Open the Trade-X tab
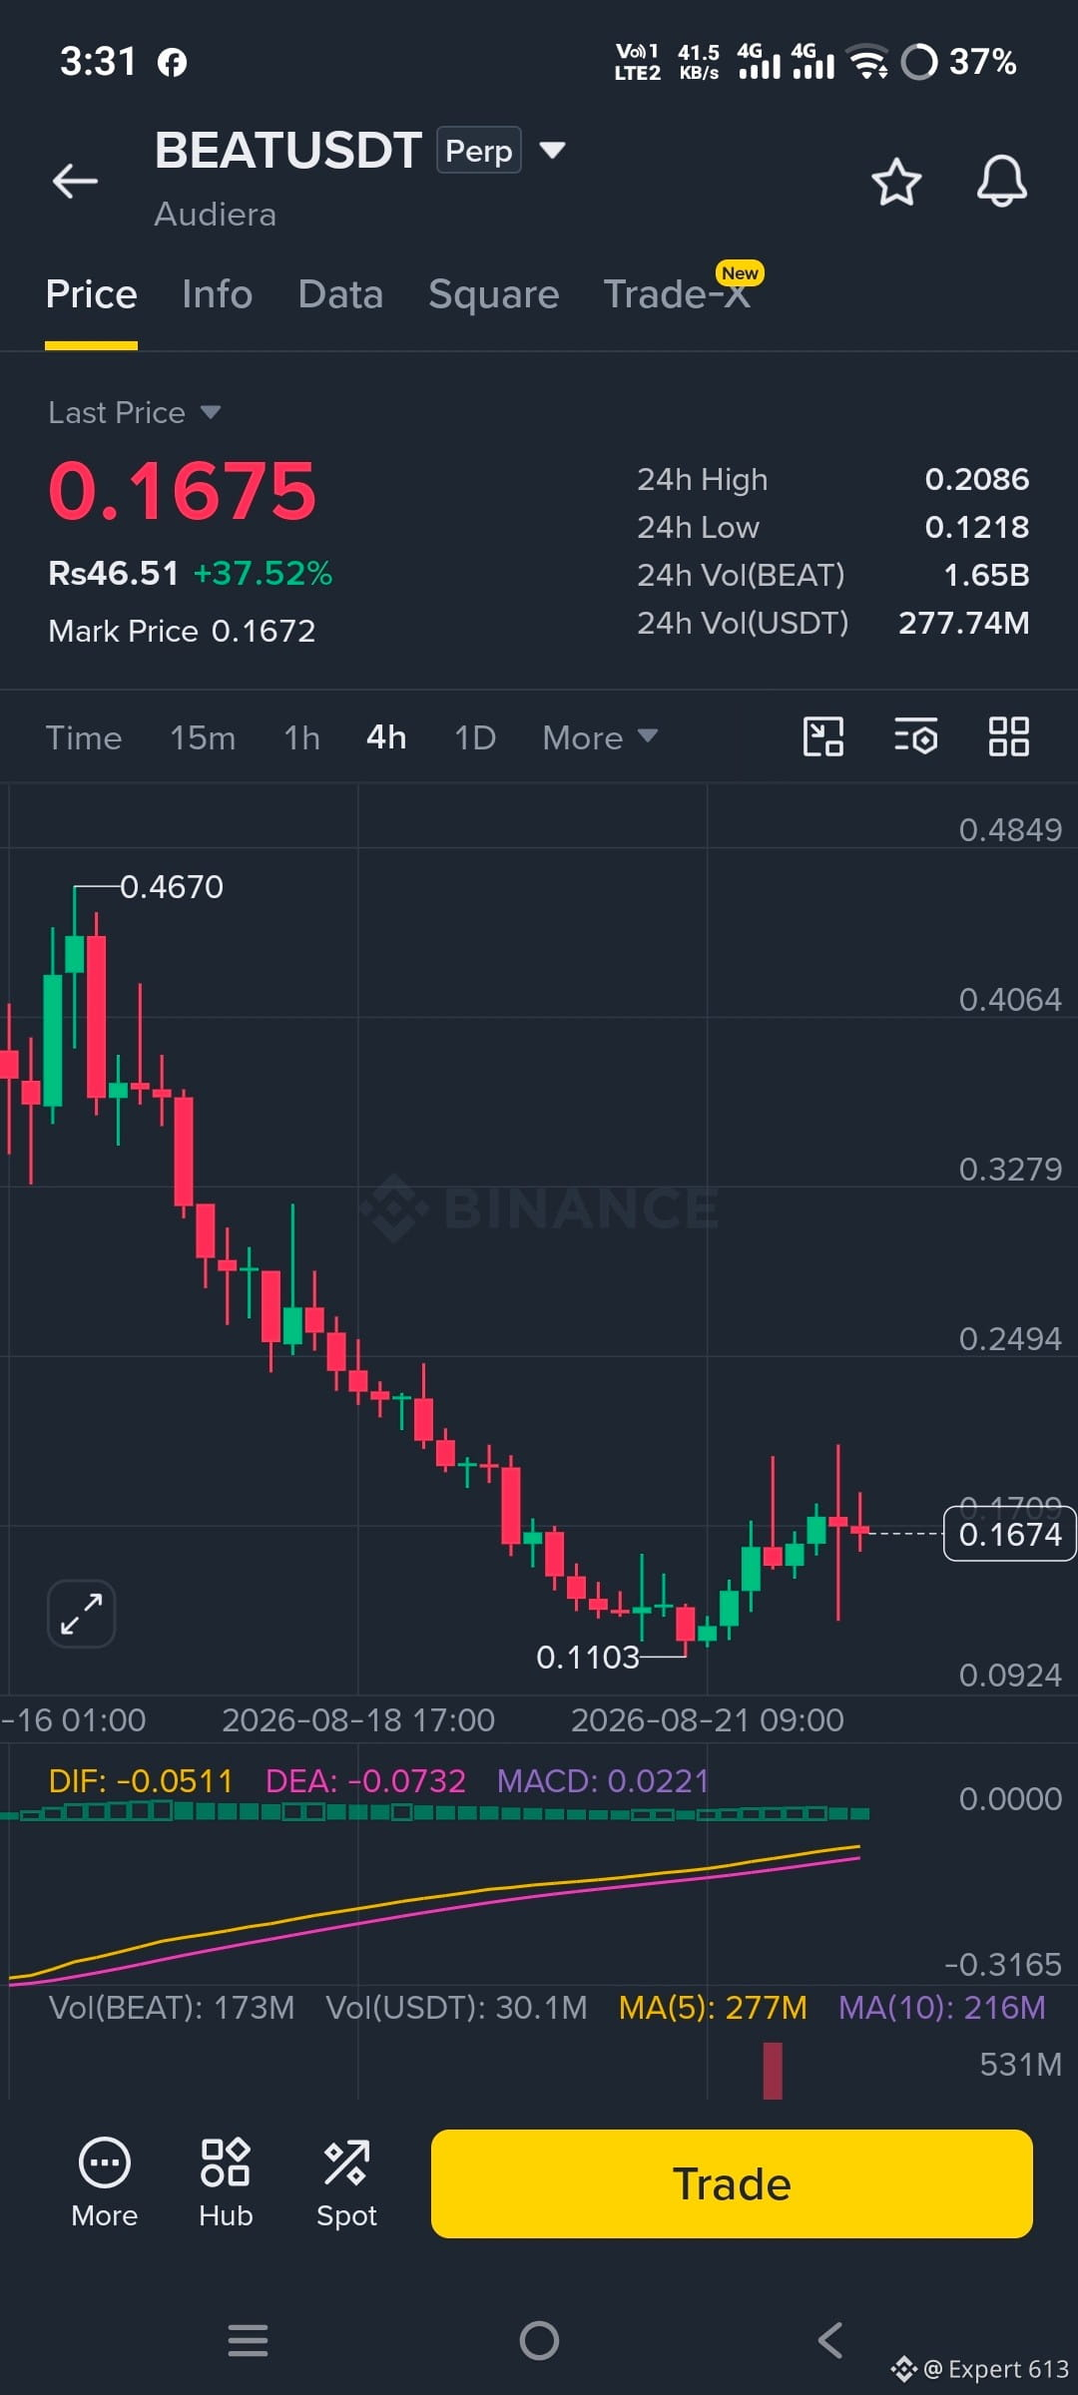Screen dimensions: 1078x2395 click(677, 295)
